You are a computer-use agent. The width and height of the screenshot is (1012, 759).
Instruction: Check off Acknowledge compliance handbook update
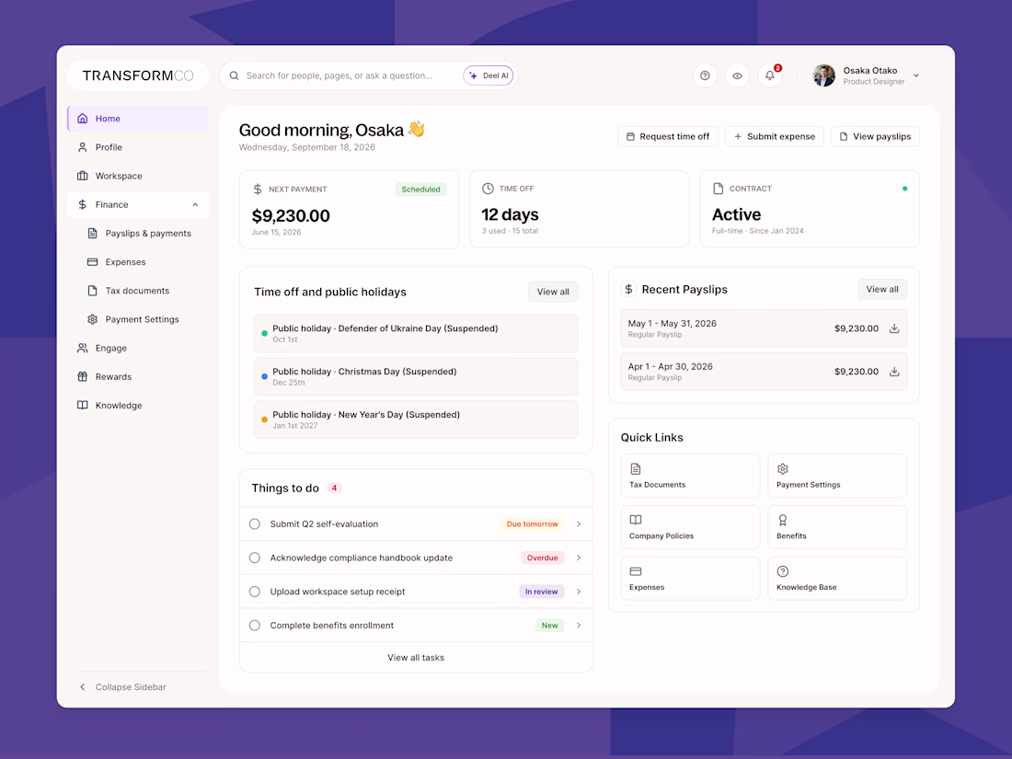coord(255,558)
